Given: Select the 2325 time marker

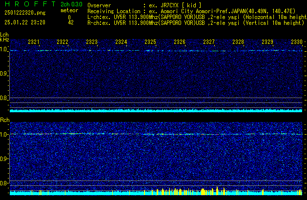Looking at the screenshot, I should [150, 42].
